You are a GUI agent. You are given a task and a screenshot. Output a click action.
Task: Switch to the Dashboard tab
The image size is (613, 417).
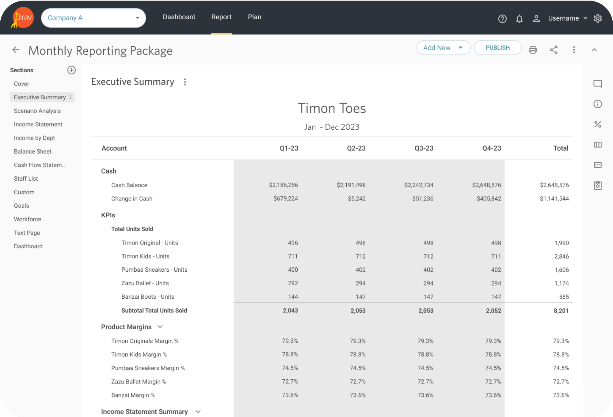tap(179, 17)
